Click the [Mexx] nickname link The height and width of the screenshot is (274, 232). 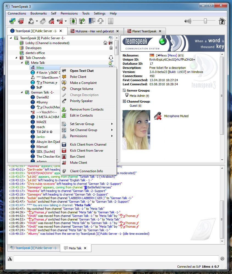tap(172, 55)
